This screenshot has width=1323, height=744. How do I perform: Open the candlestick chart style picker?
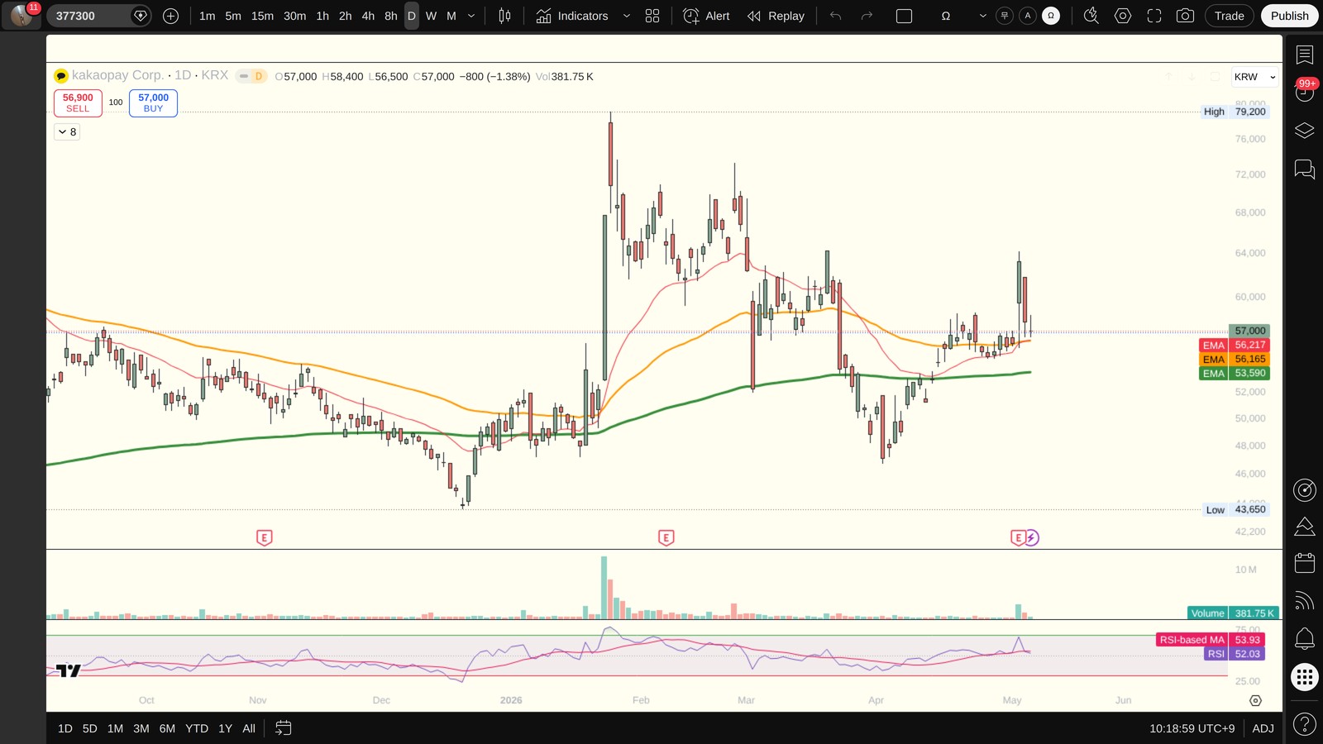[x=504, y=16]
